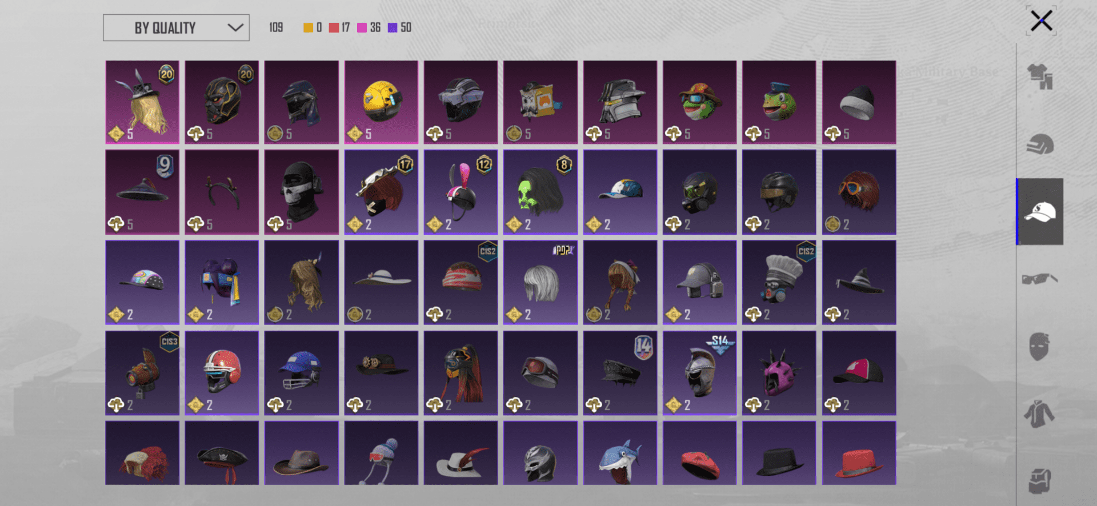Select the grey beanie item
This screenshot has height=506, width=1097.
point(859,102)
